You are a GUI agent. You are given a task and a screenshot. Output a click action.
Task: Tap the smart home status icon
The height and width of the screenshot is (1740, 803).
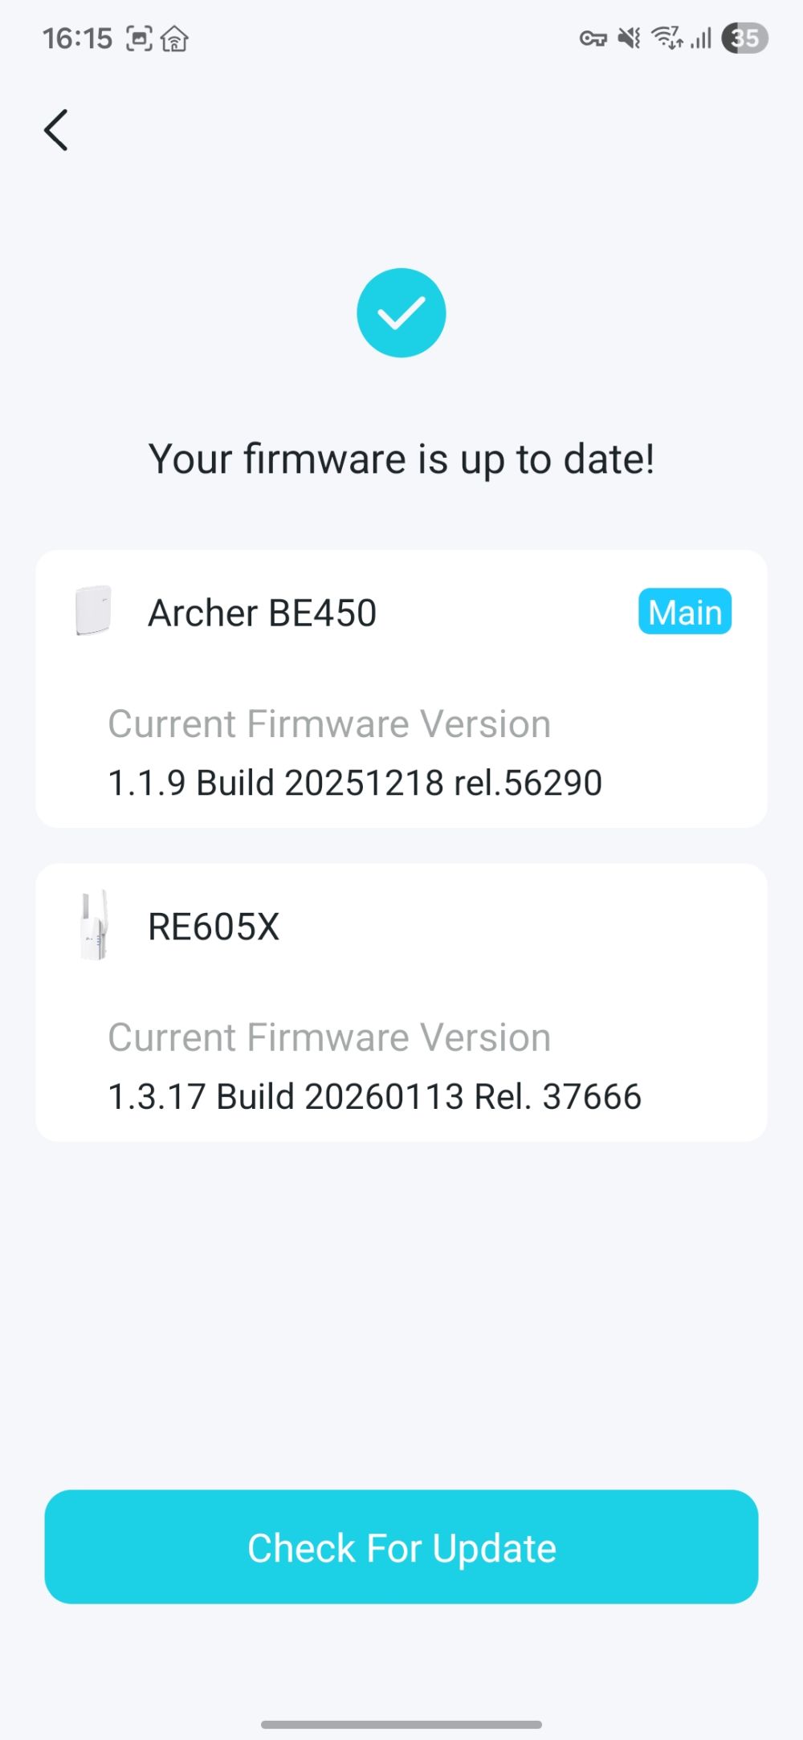174,38
